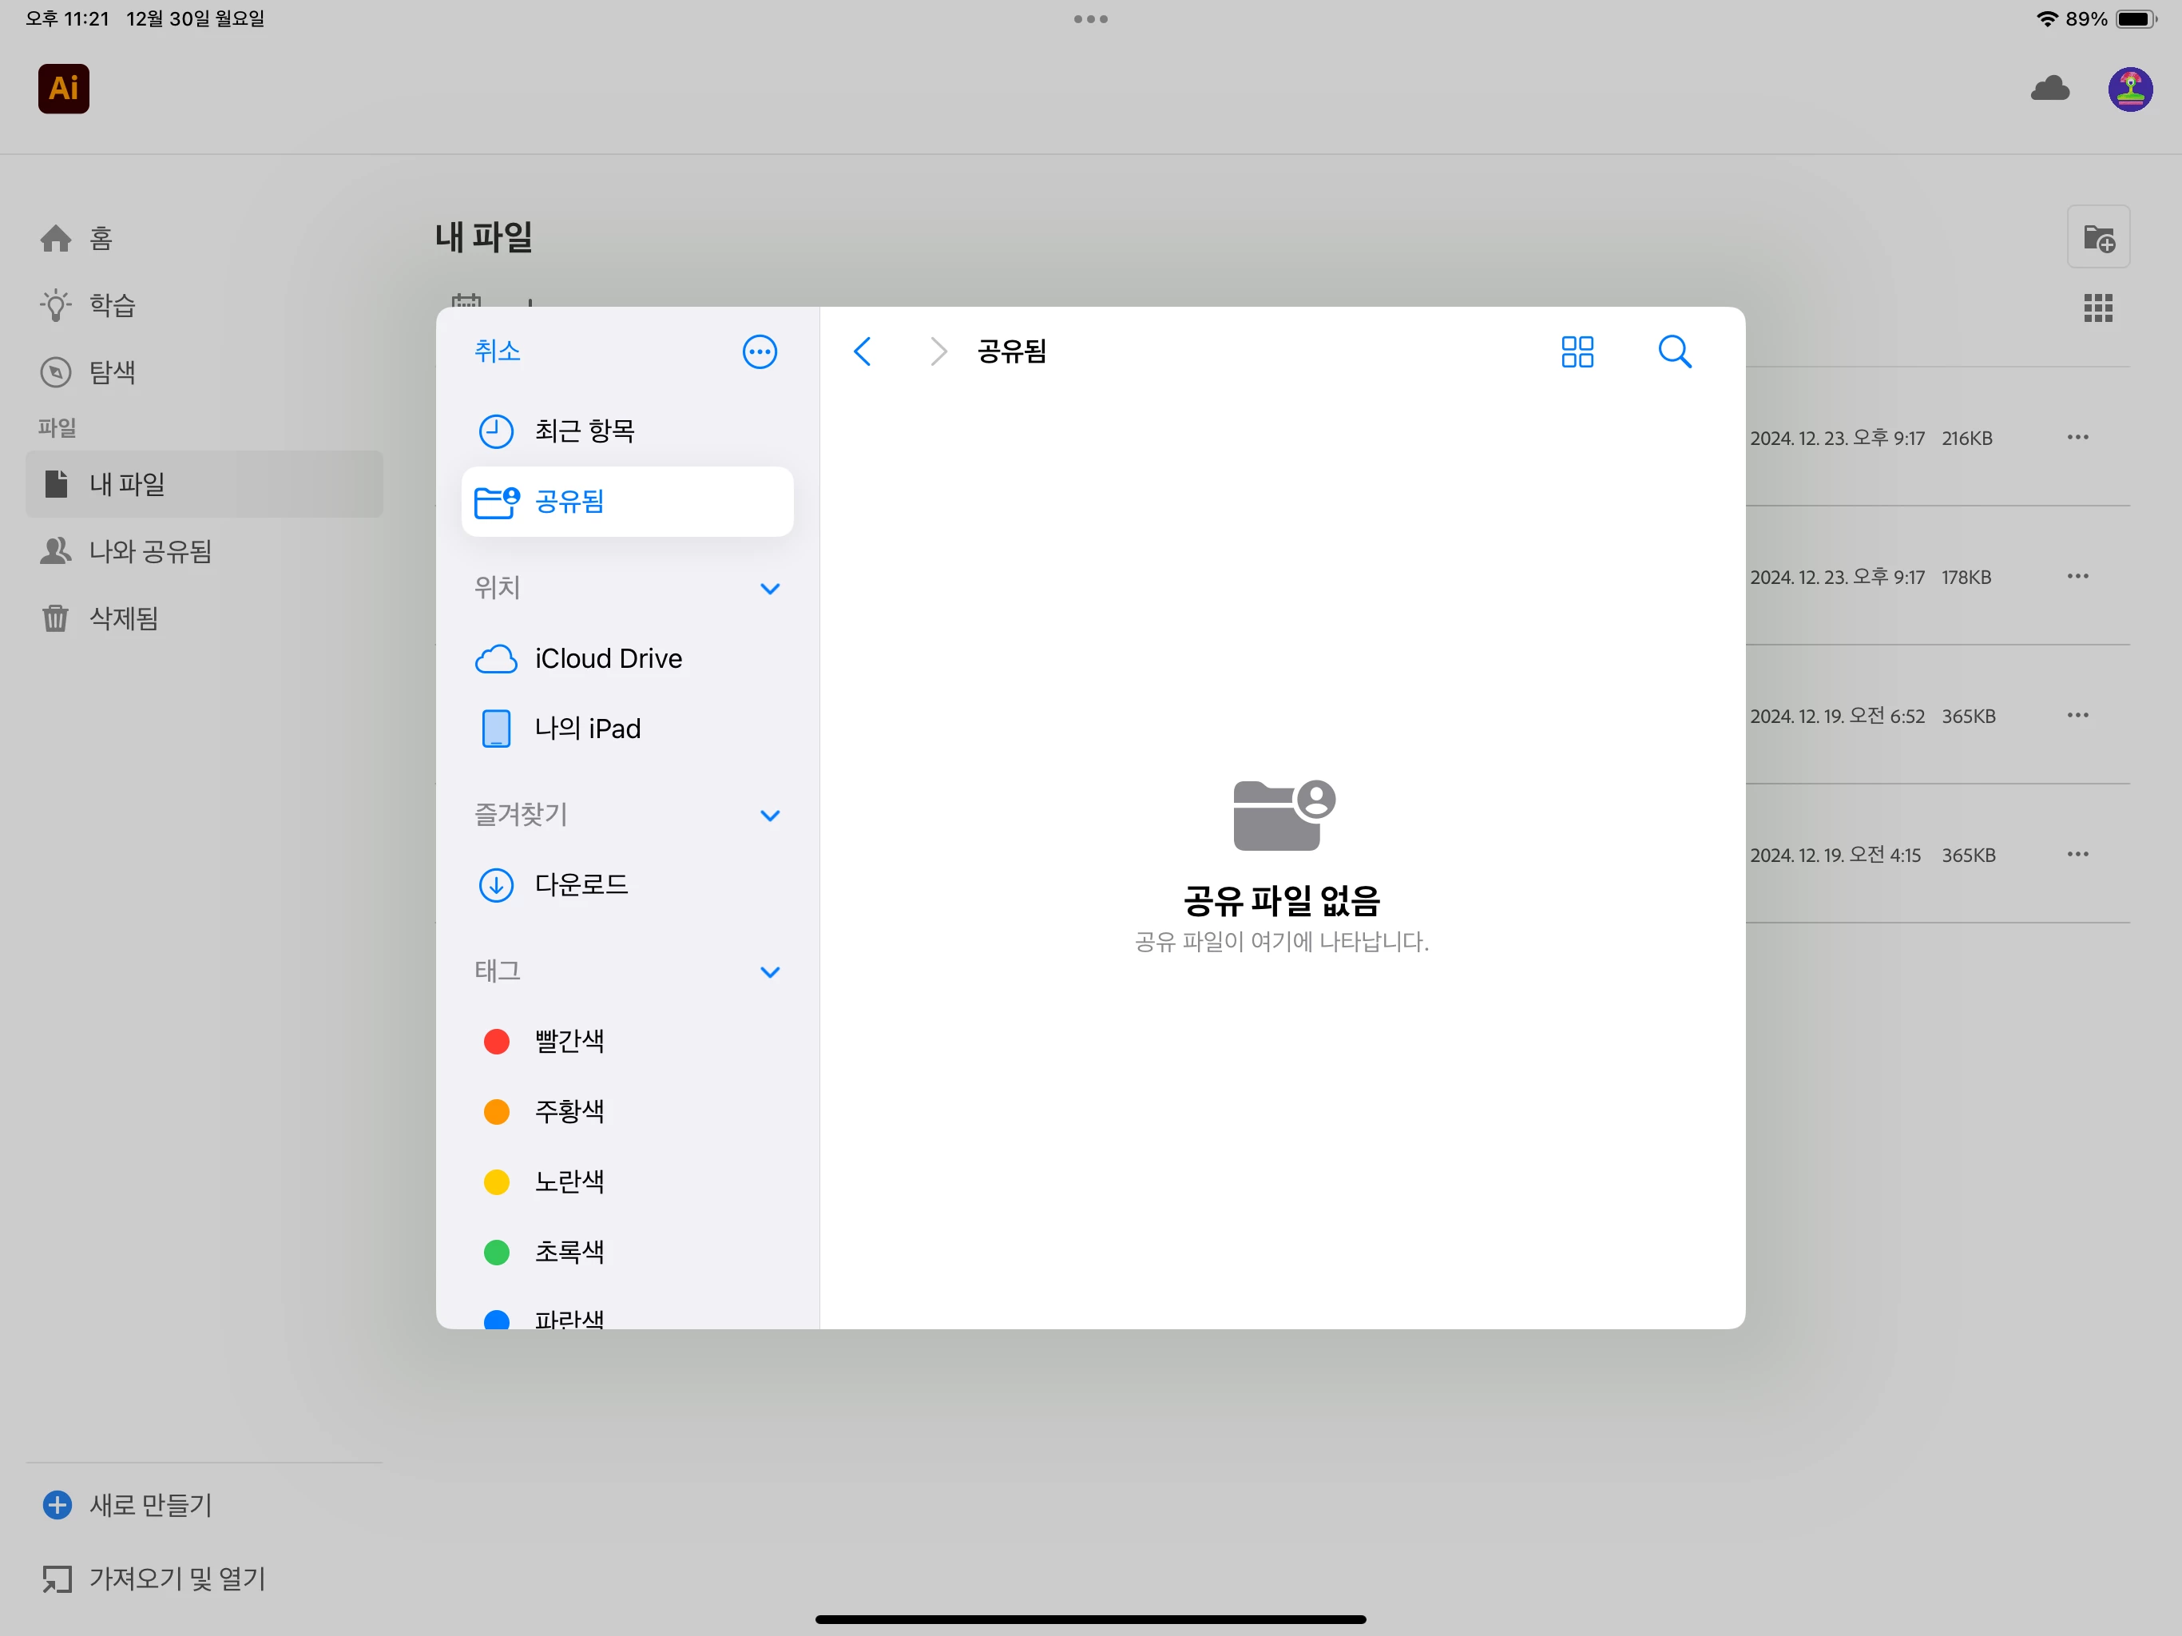Go back with the left chevron

pos(862,351)
